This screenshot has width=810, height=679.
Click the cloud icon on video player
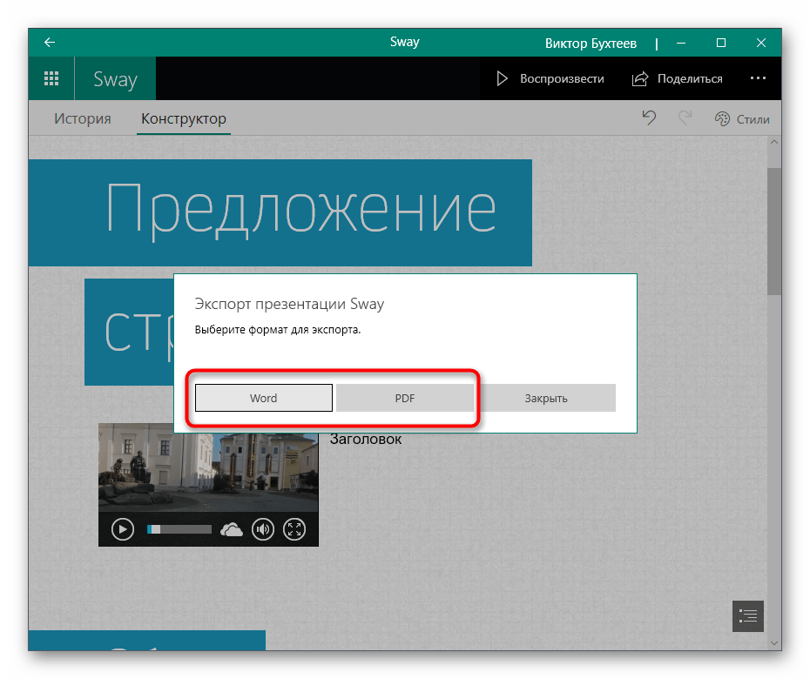(x=232, y=528)
